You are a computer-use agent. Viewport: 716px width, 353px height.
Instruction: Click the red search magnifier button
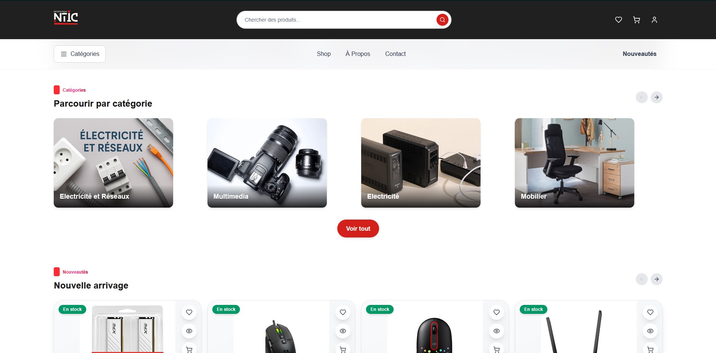tap(442, 20)
